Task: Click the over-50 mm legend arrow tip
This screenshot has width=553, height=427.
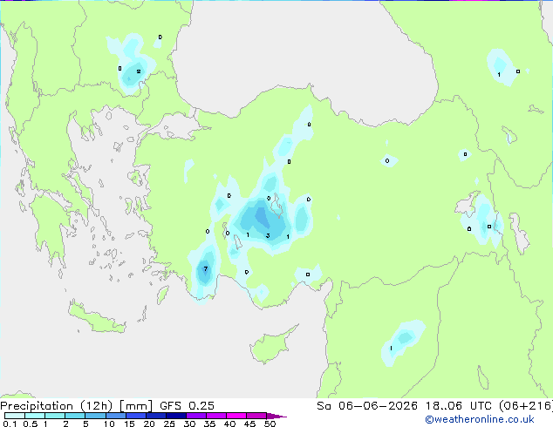Action: click(276, 416)
